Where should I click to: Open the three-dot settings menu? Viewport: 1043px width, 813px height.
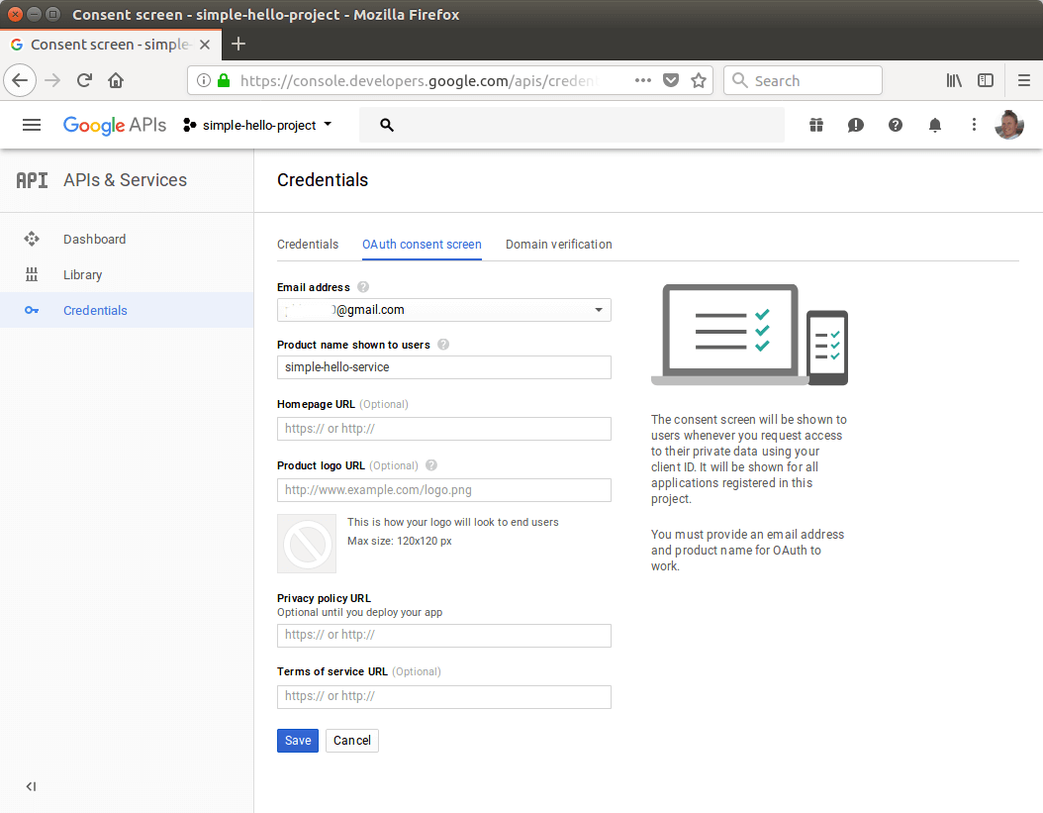974,125
